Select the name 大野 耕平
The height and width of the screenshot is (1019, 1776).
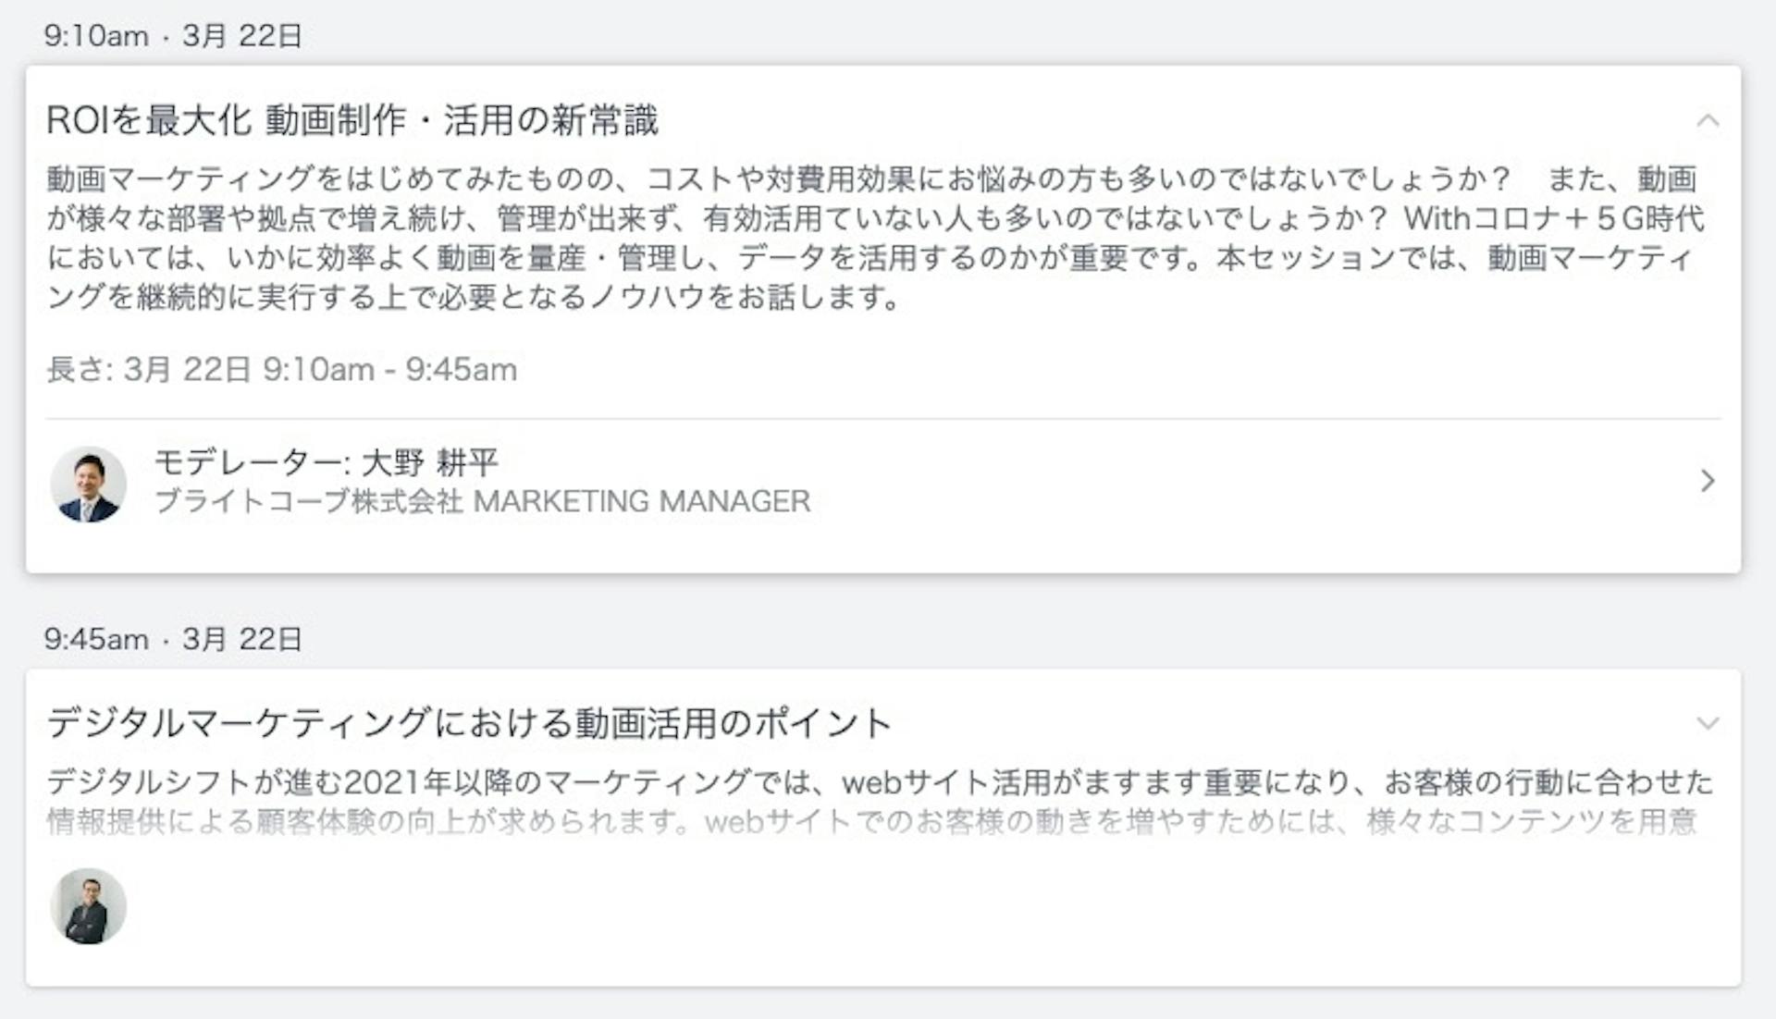[430, 462]
